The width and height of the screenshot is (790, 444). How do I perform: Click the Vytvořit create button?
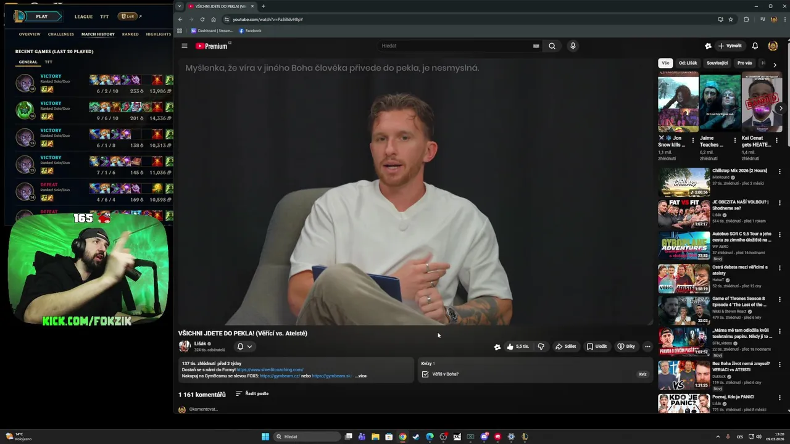(x=730, y=46)
